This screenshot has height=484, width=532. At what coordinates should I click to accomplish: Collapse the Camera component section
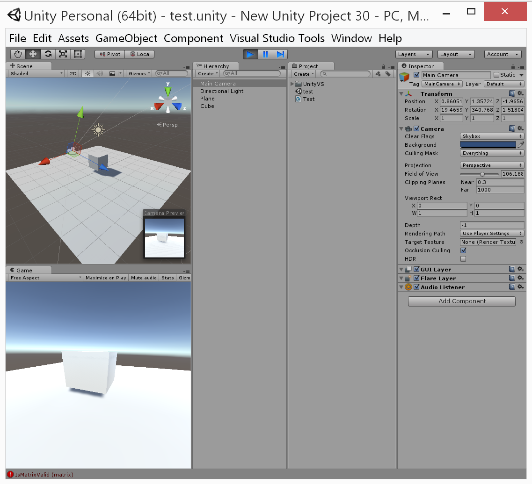(401, 128)
